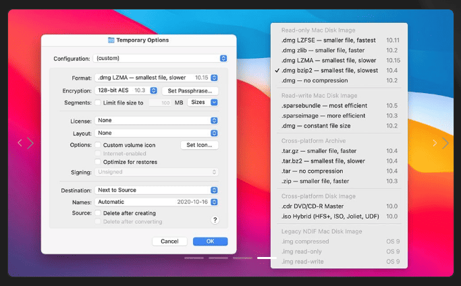Go to next slide with right chevron
This screenshot has width=461, height=286.
point(445,143)
